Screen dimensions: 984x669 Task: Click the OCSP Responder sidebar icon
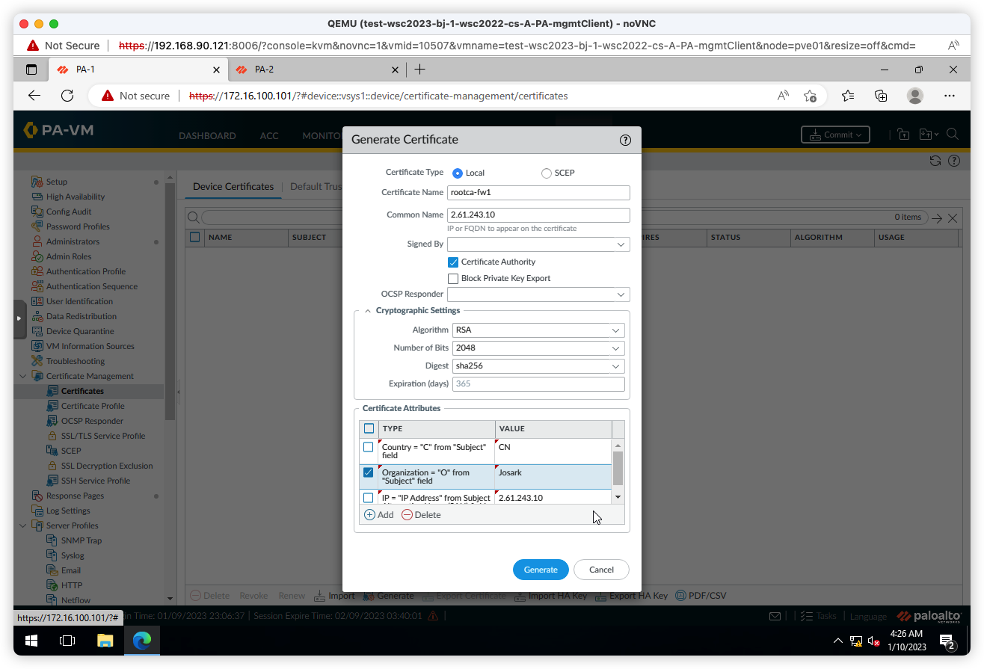pos(52,421)
